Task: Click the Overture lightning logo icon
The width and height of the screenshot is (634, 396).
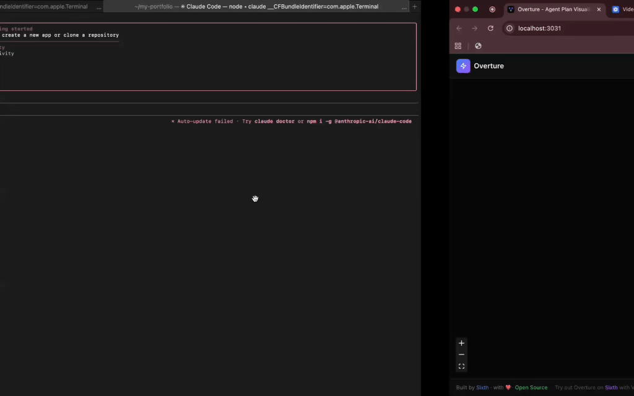Action: (462, 66)
